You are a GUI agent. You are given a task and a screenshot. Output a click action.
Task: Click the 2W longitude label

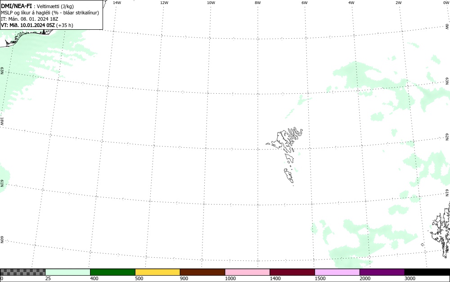(398, 3)
